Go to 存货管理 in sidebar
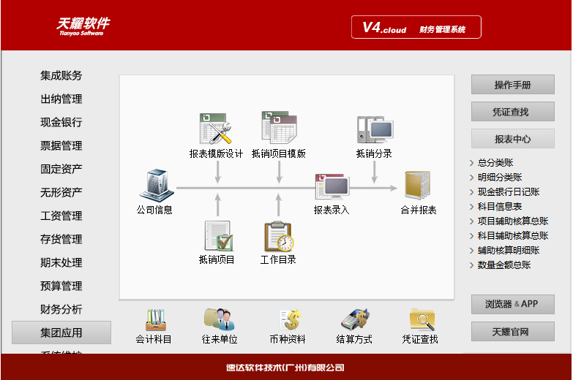 (61, 239)
